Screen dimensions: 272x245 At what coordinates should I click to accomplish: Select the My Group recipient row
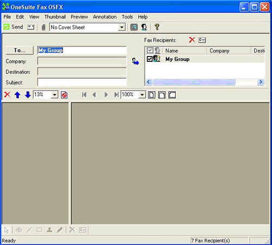(205, 59)
